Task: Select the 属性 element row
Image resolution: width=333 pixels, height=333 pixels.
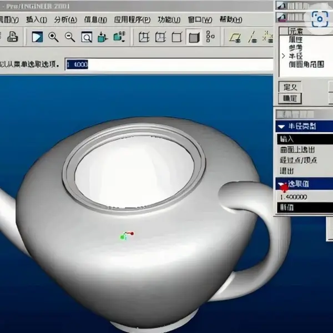Action: (295, 39)
